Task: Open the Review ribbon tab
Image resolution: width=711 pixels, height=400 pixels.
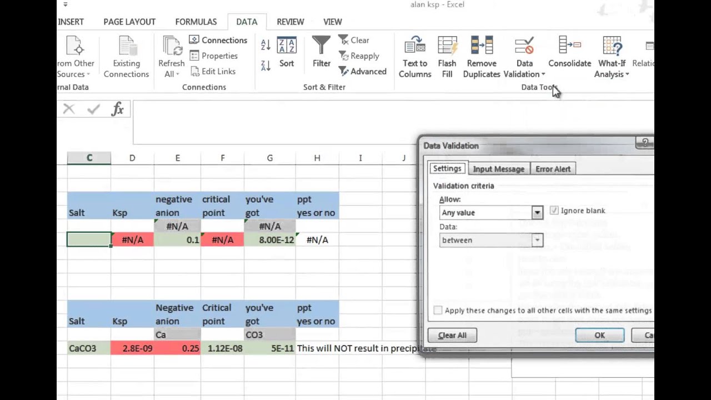Action: (x=291, y=22)
